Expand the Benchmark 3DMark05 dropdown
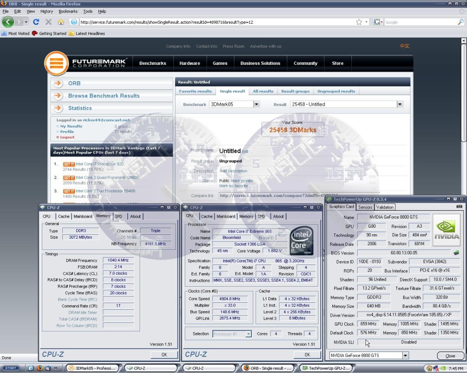 [256, 104]
